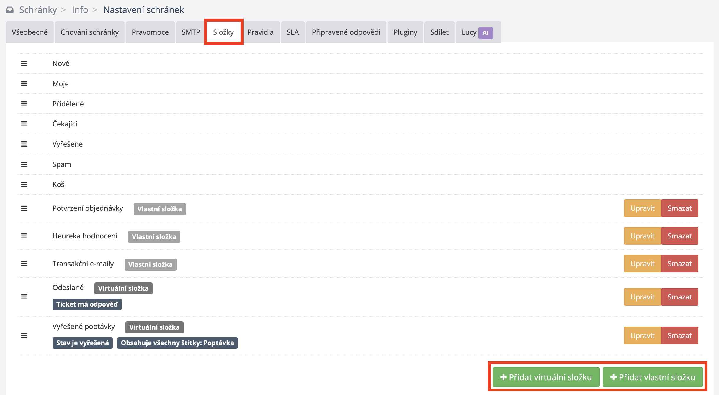Open the Chování schránky tab
This screenshot has height=395, width=719.
pos(89,32)
